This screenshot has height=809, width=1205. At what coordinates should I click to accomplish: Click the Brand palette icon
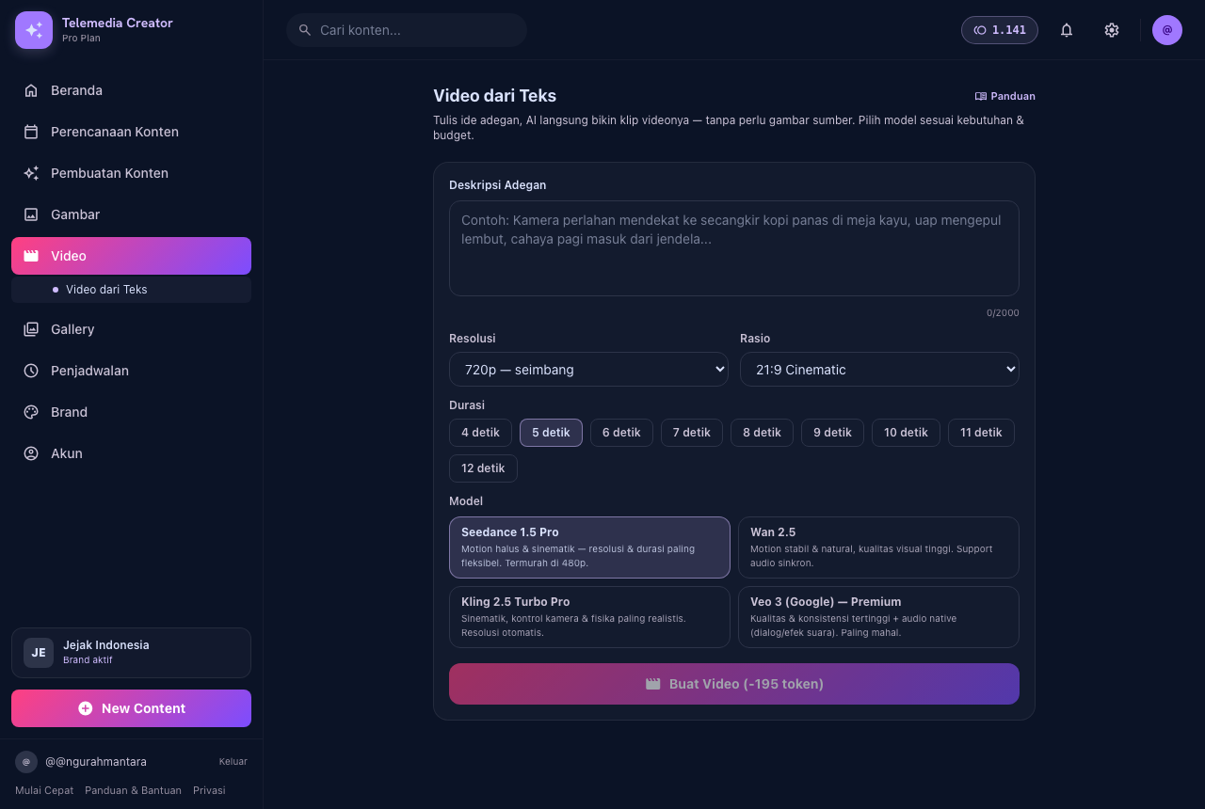[31, 412]
